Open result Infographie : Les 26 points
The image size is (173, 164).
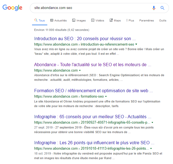pyautogui.click(x=94, y=143)
